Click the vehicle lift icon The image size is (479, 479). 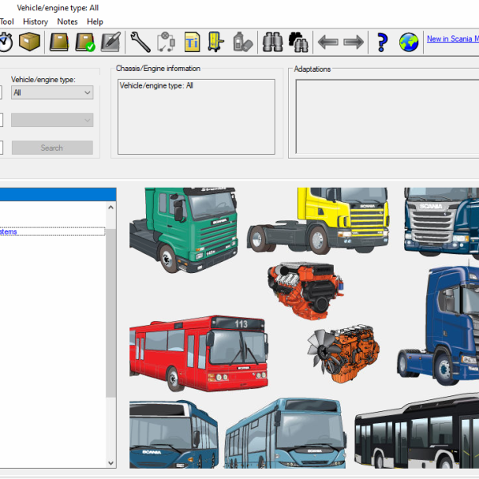click(x=216, y=42)
